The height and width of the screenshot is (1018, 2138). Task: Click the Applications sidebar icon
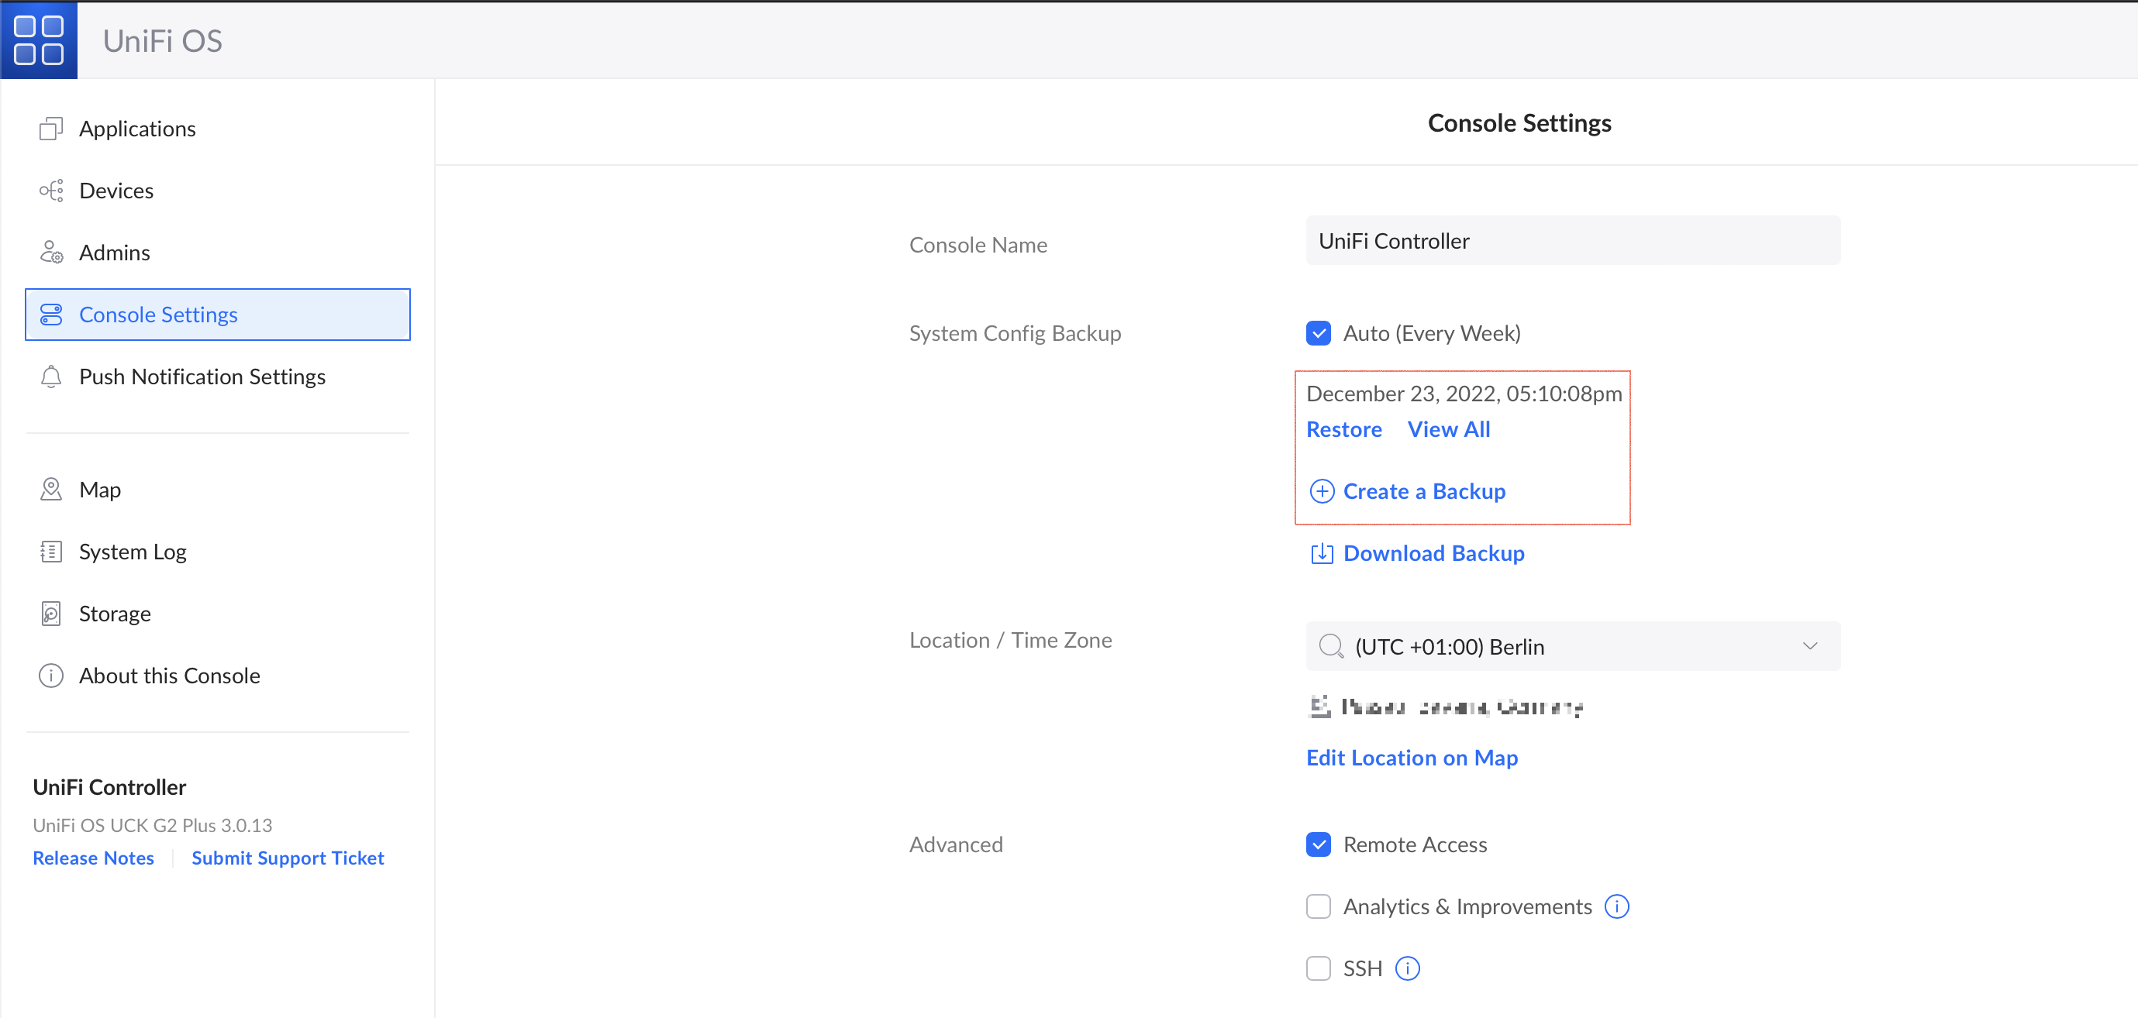(x=50, y=129)
